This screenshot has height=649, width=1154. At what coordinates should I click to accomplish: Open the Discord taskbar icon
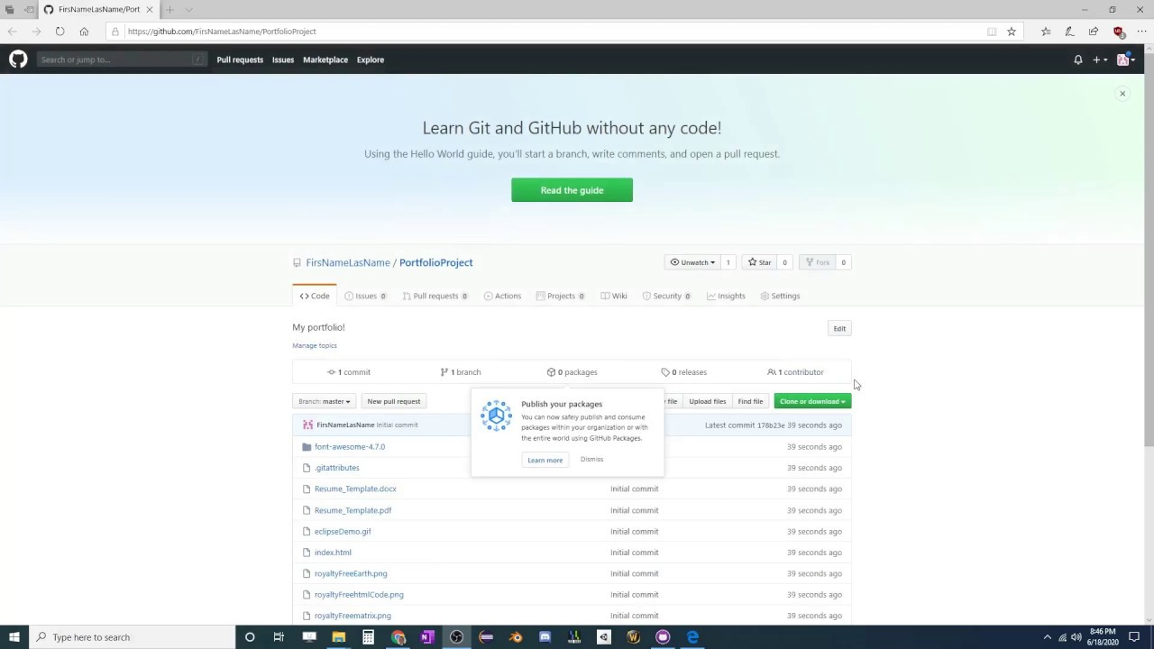pos(545,637)
